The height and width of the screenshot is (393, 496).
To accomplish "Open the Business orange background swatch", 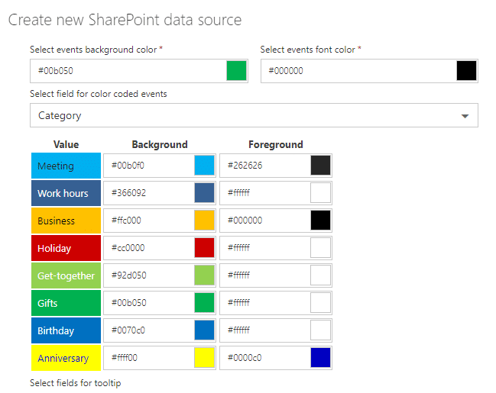I will 204,221.
